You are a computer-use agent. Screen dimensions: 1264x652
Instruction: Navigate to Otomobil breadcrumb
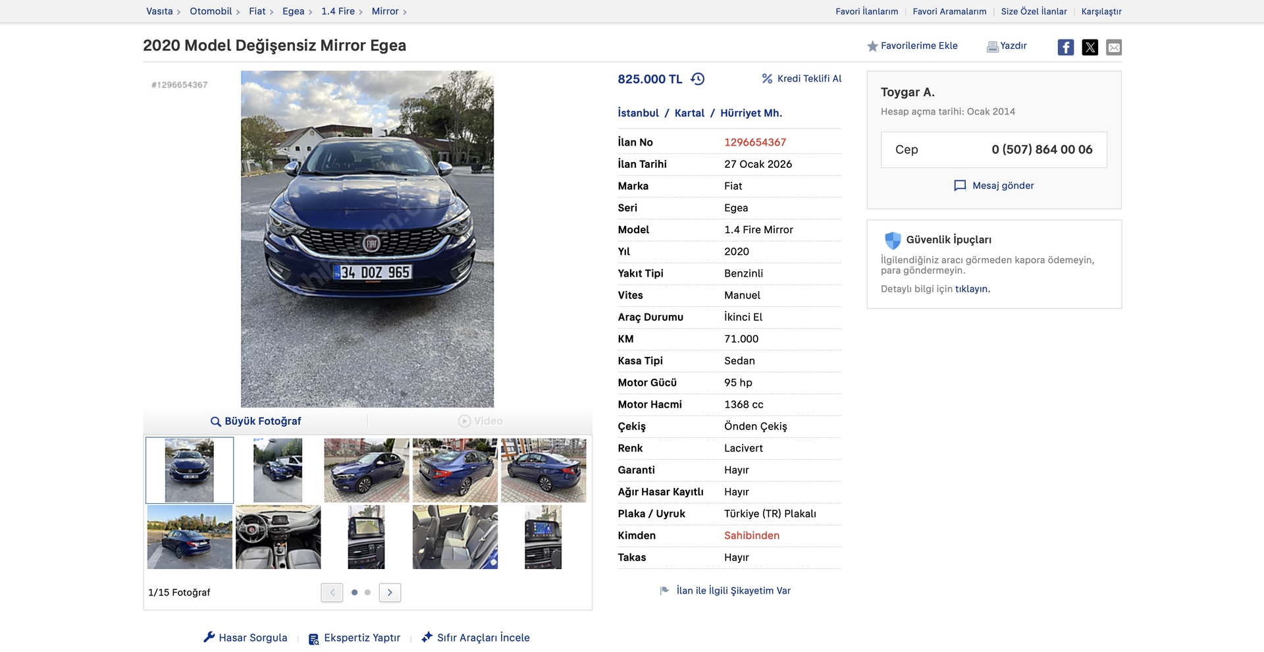211,11
